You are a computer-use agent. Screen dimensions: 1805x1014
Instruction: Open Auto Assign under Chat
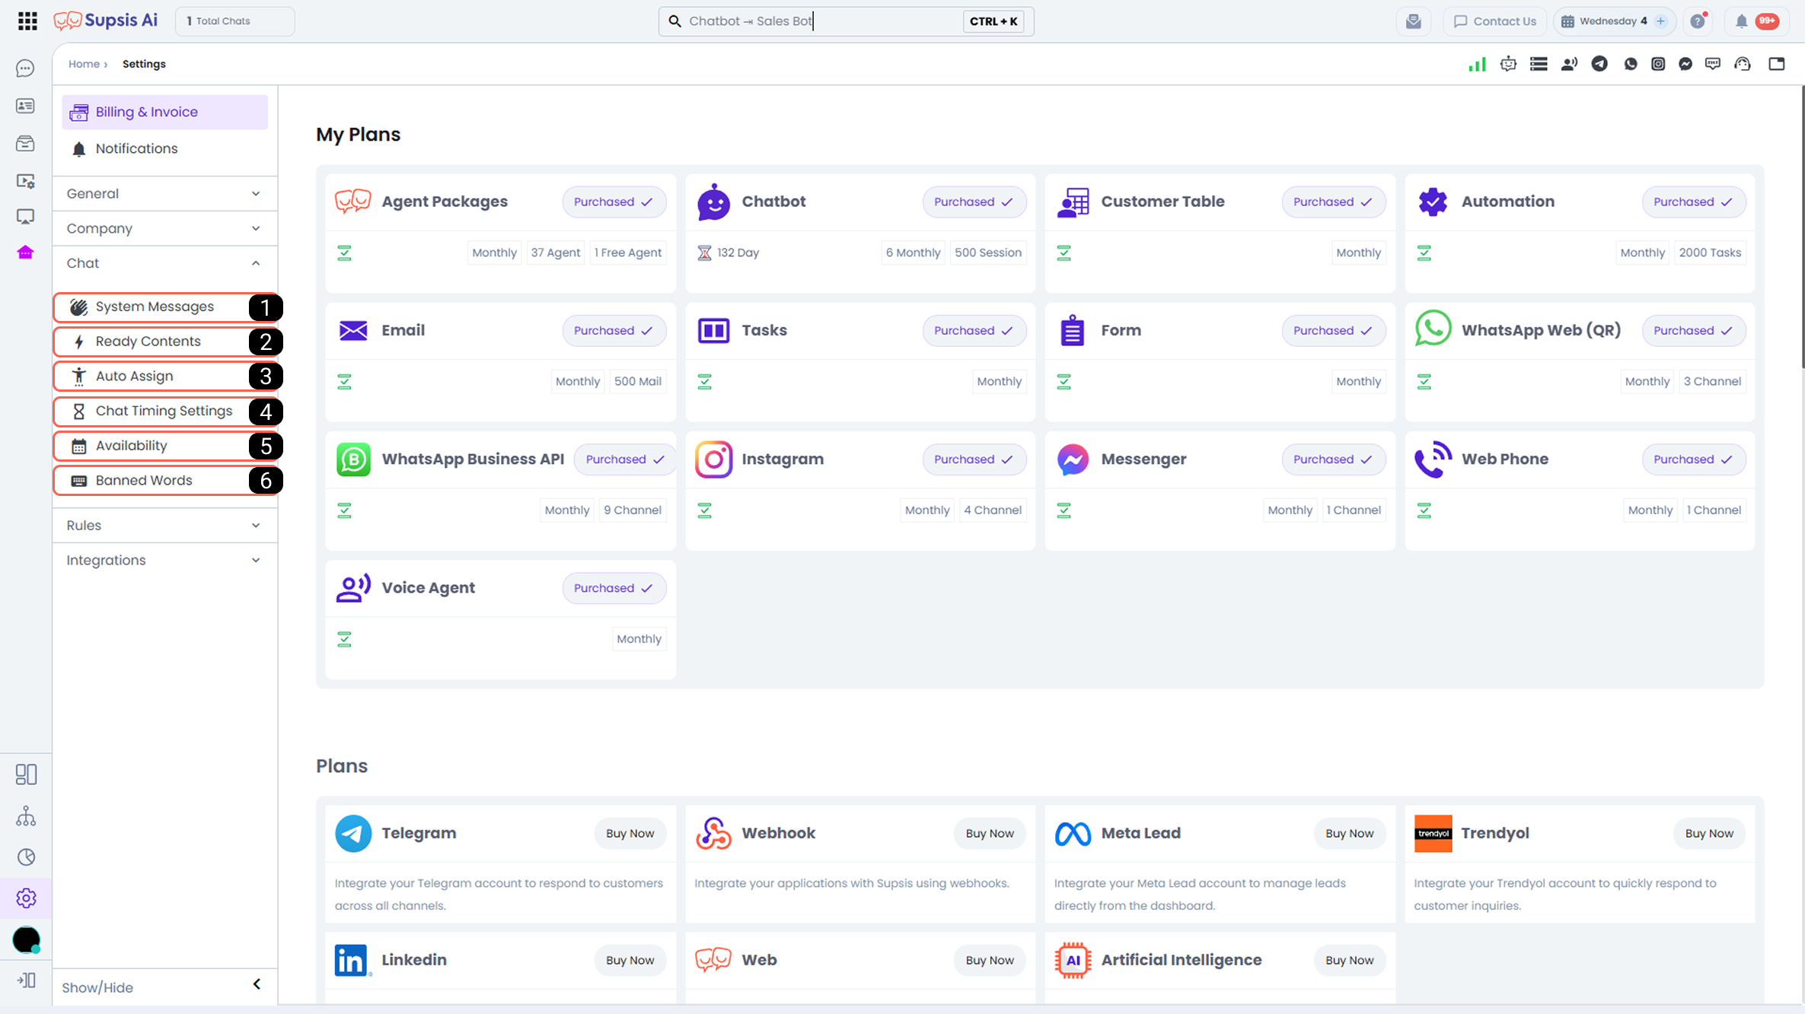click(x=164, y=377)
